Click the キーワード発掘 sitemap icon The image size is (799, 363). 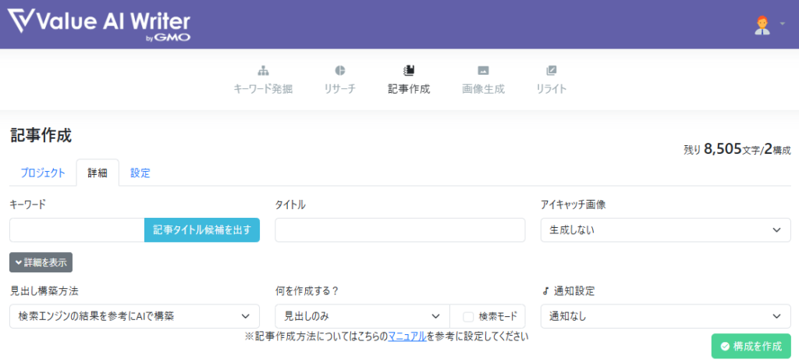pyautogui.click(x=263, y=70)
